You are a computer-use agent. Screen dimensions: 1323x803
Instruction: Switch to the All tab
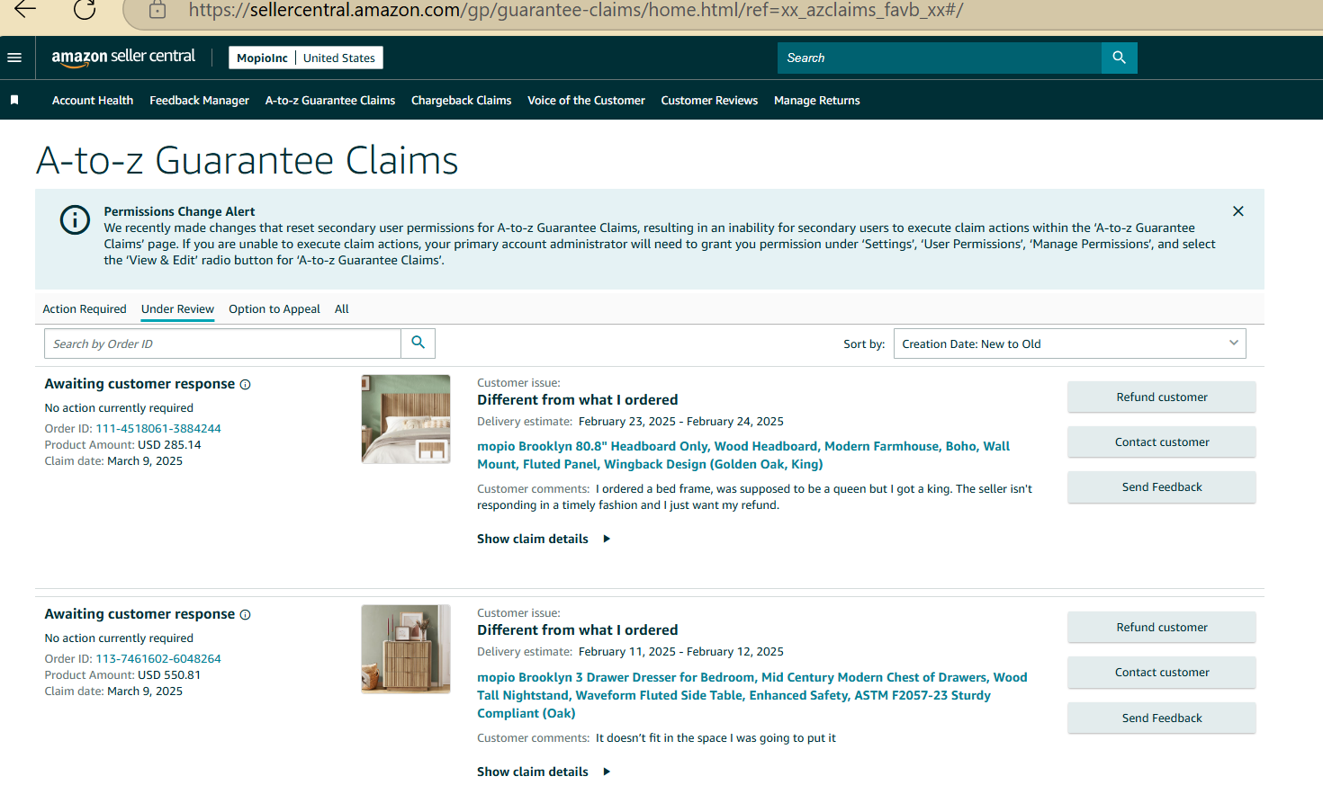(342, 308)
